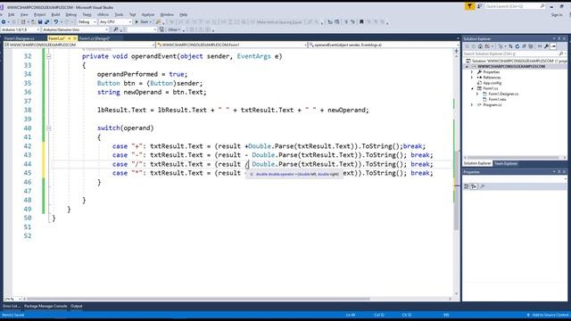Switch to the Form1.Designer.cs tab

pyautogui.click(x=19, y=38)
